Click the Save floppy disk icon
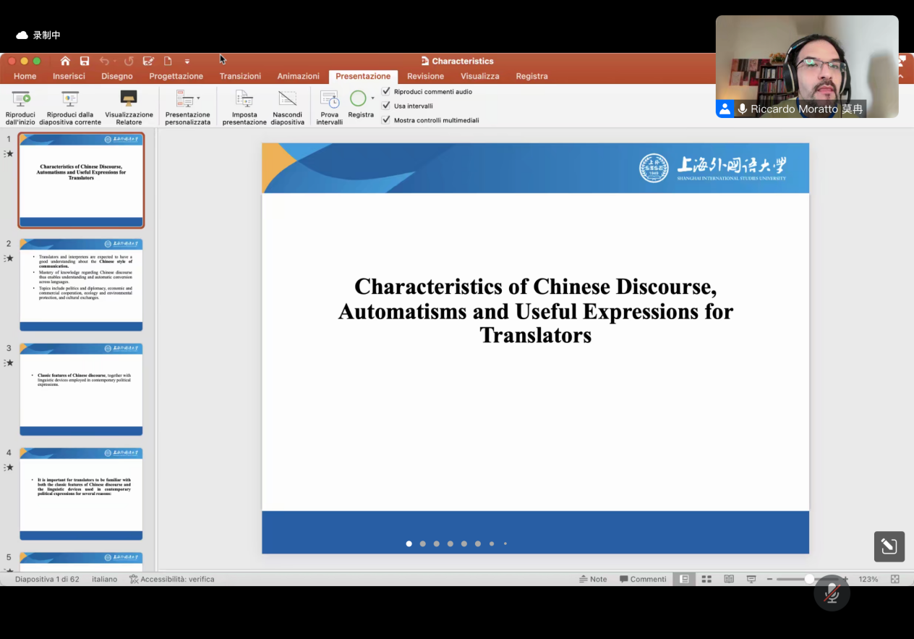914x639 pixels. (x=85, y=62)
